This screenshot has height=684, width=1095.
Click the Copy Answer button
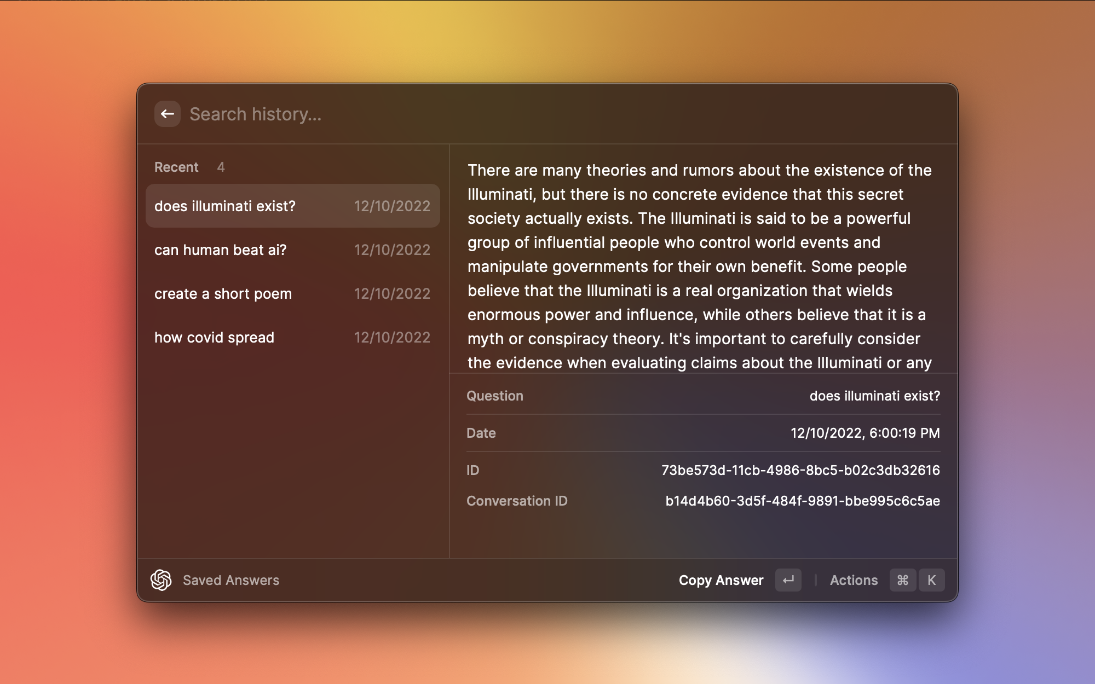[x=721, y=580]
